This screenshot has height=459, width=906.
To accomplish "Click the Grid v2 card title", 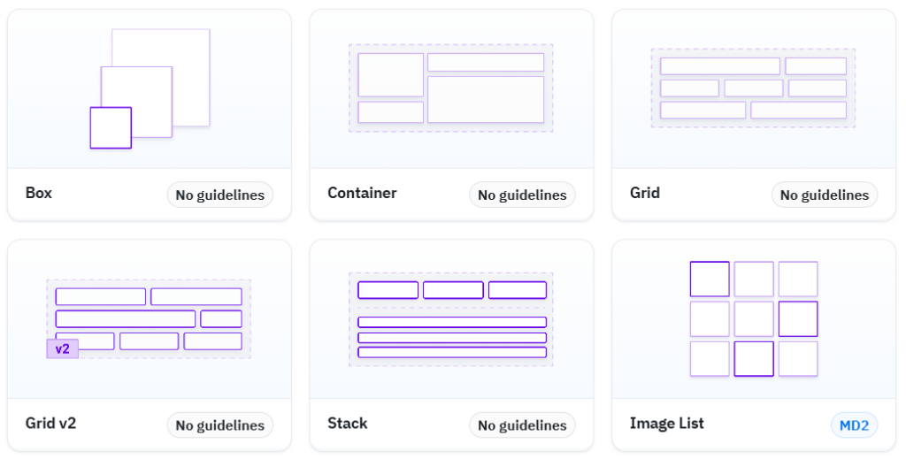I will tap(50, 424).
